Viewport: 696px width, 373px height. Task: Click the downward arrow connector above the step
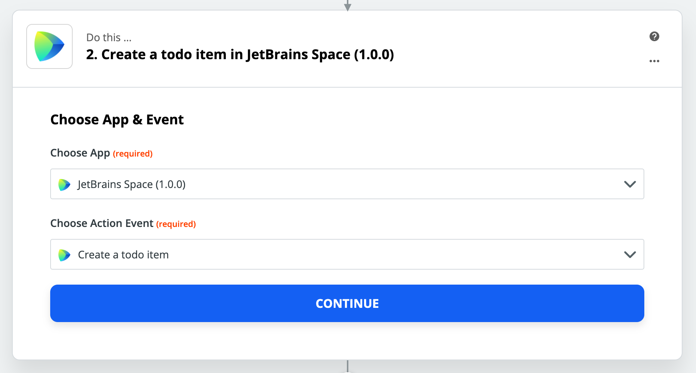348,5
